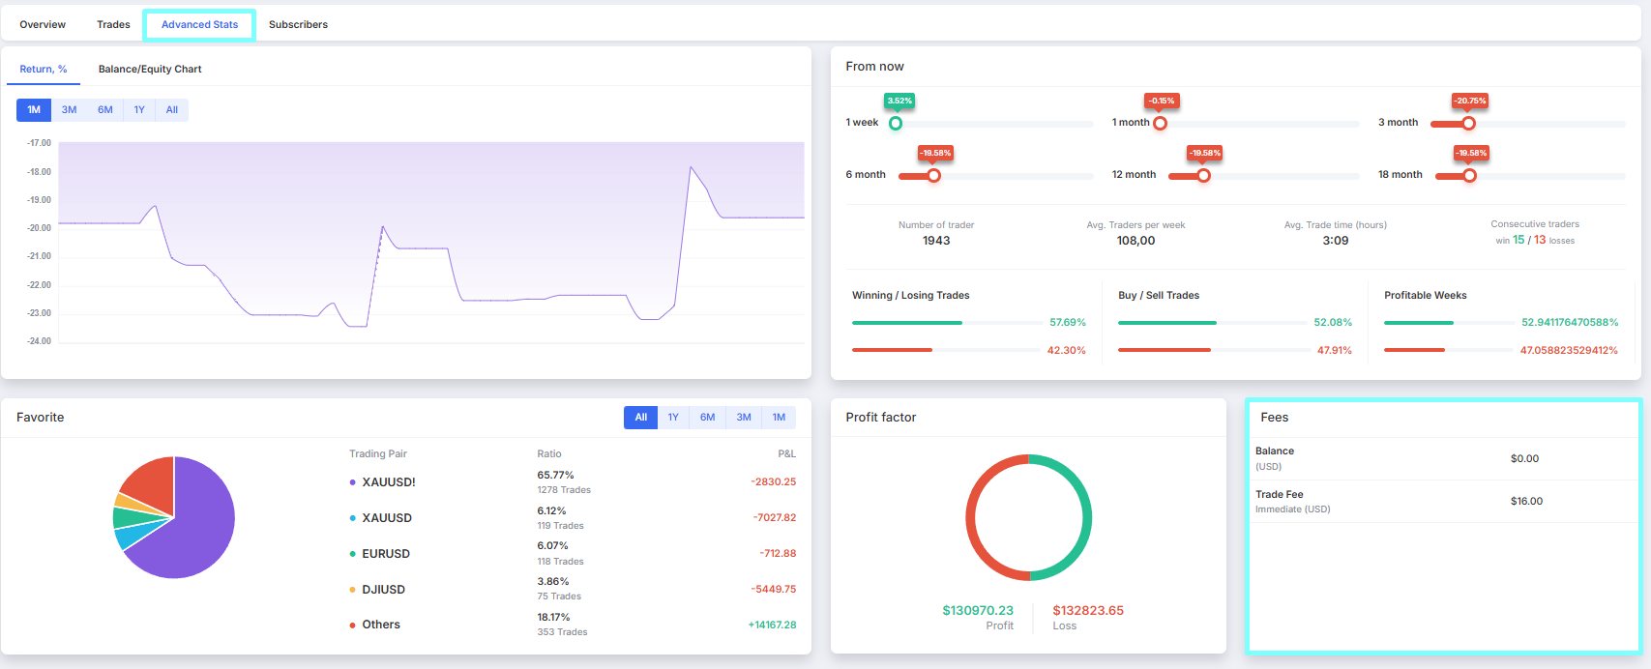The image size is (1651, 669).
Task: Open the Subscribers tab
Action: click(298, 24)
